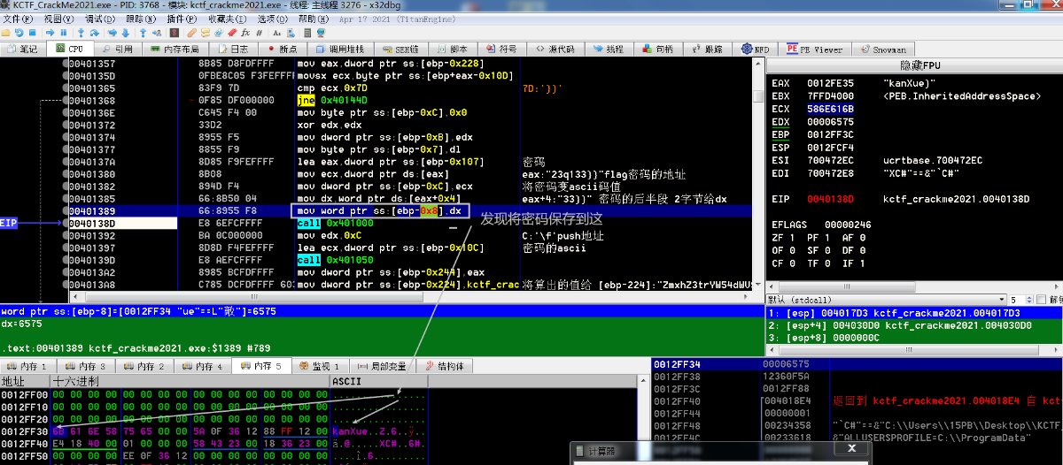This screenshot has width=1063, height=465.
Task: Switch to the 笔记 tab
Action: (22, 49)
